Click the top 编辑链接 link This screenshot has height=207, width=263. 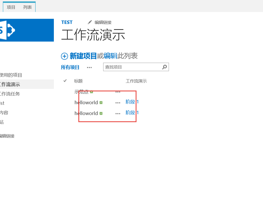103,22
